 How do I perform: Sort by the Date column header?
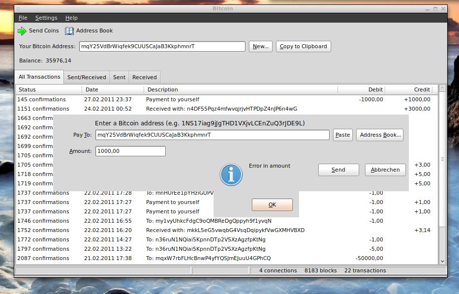(x=113, y=89)
